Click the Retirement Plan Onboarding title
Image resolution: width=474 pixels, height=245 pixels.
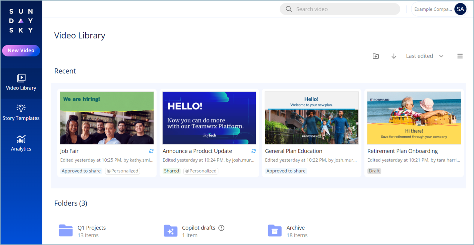point(402,151)
